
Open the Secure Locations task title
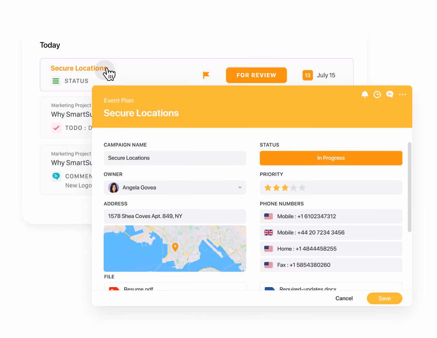coord(79,68)
